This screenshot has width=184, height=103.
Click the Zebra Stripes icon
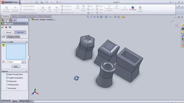point(140,7)
